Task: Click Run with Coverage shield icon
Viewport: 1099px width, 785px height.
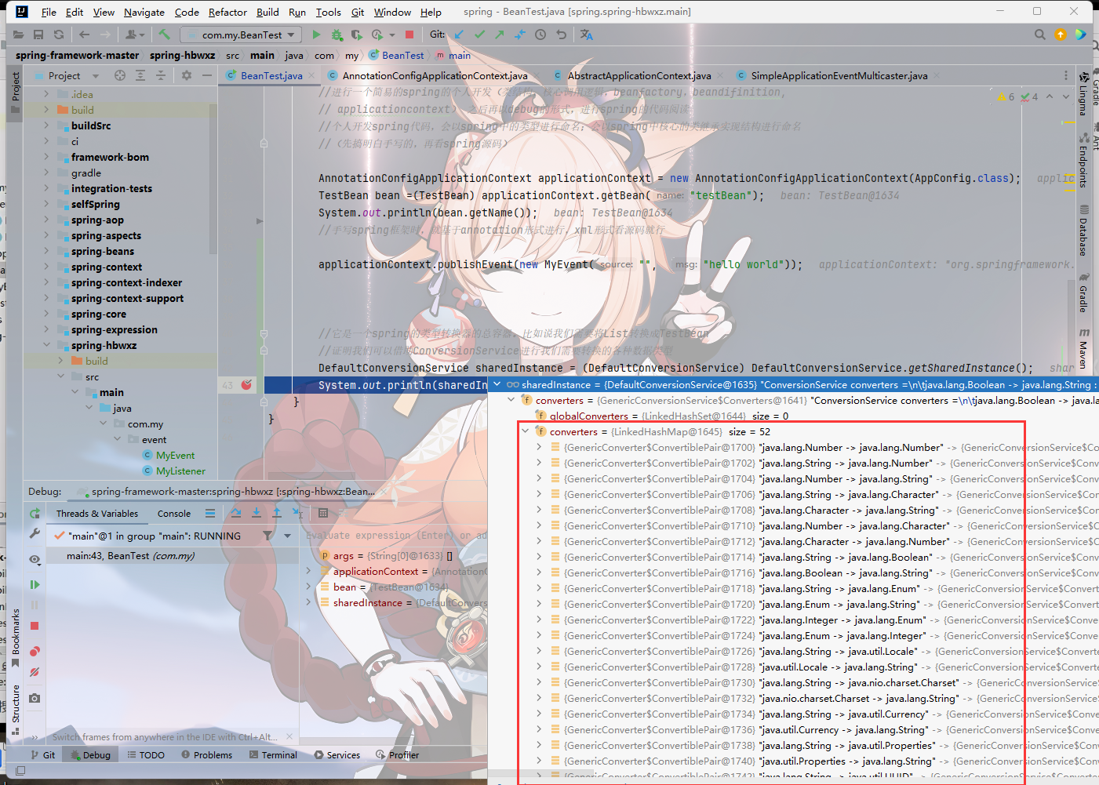Action: point(356,35)
